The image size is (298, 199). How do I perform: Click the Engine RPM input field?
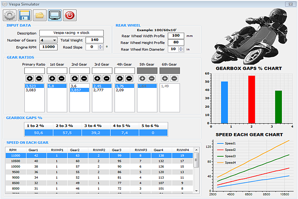pyautogui.click(x=48, y=47)
